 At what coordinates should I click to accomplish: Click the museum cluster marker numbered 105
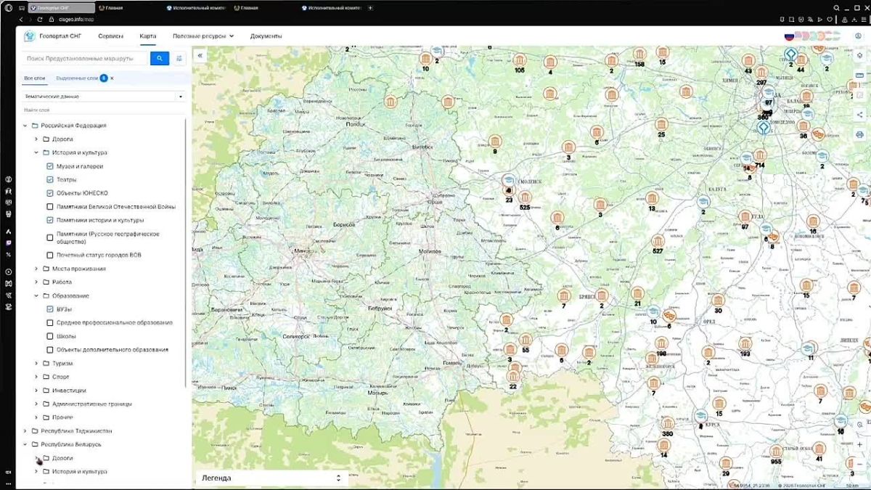pyautogui.click(x=520, y=60)
